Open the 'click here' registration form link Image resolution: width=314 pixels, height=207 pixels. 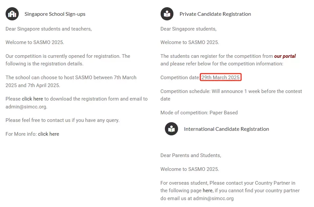click(x=33, y=99)
